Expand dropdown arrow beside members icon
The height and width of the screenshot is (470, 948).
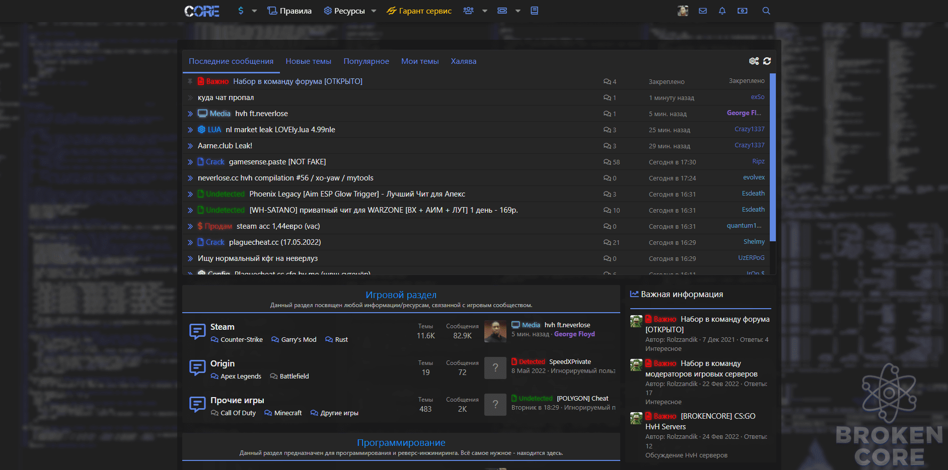485,11
